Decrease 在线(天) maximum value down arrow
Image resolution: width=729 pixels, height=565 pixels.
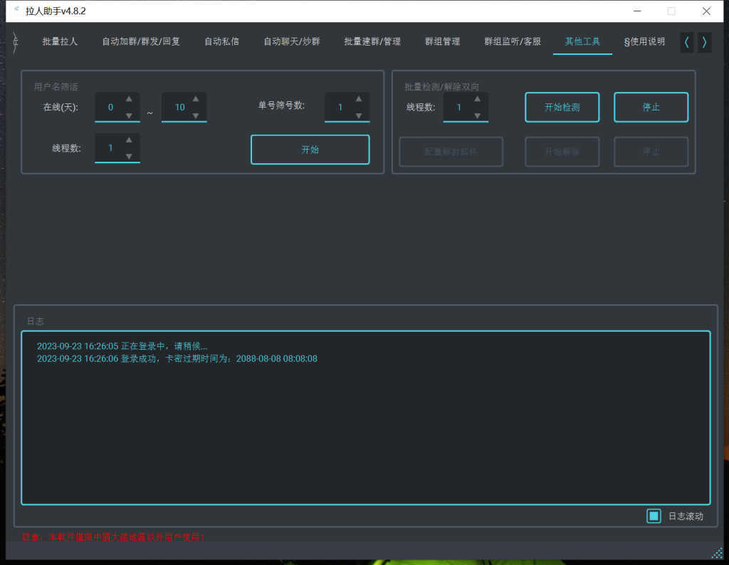pyautogui.click(x=196, y=115)
